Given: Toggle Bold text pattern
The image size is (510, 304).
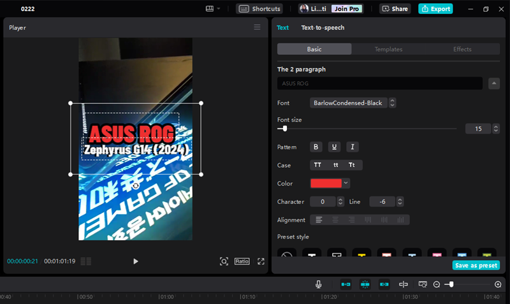Looking at the screenshot, I should 316,147.
